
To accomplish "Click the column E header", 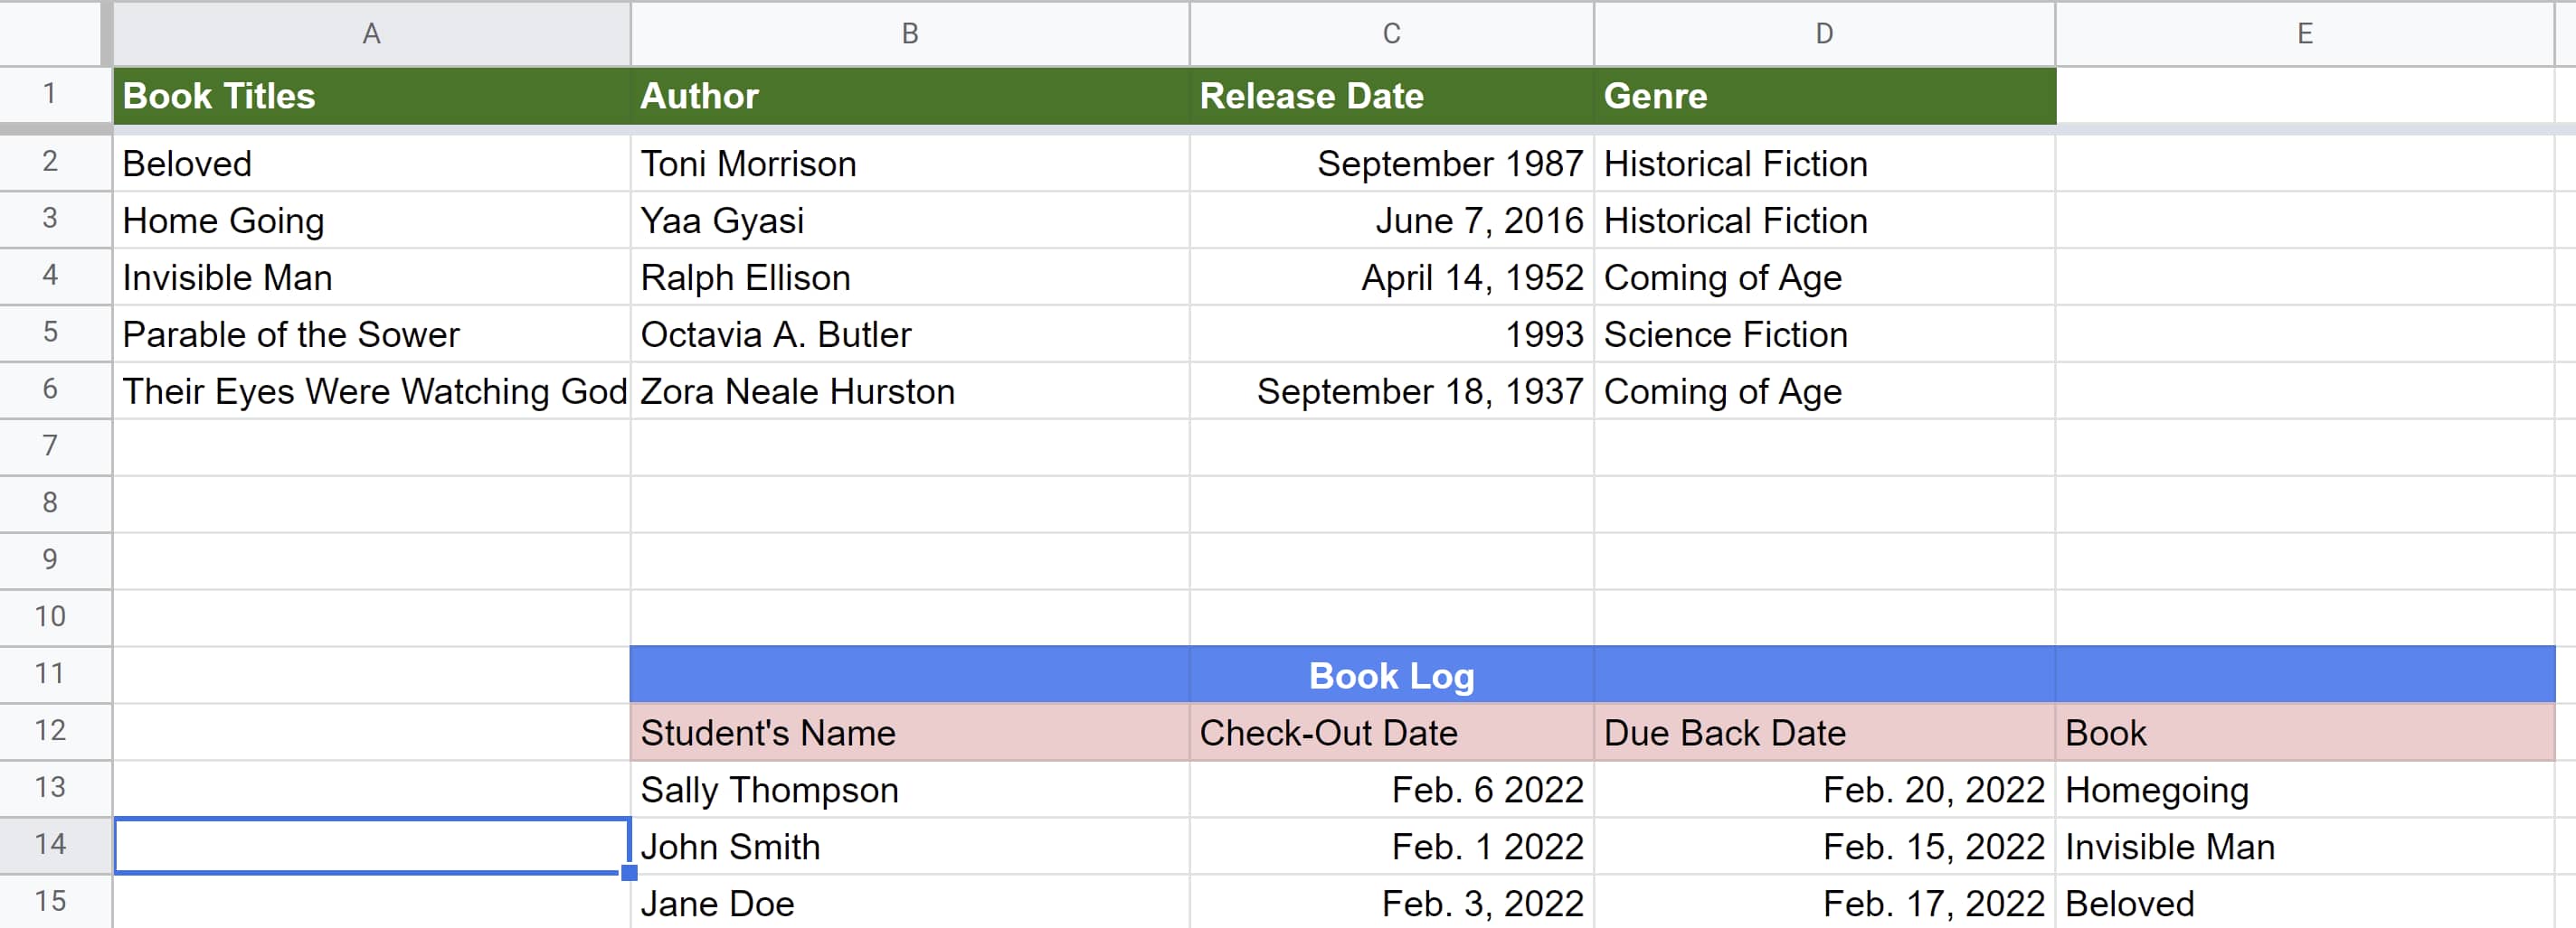I will click(x=2304, y=34).
